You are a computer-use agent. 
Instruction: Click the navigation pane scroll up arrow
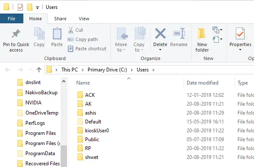[64, 81]
